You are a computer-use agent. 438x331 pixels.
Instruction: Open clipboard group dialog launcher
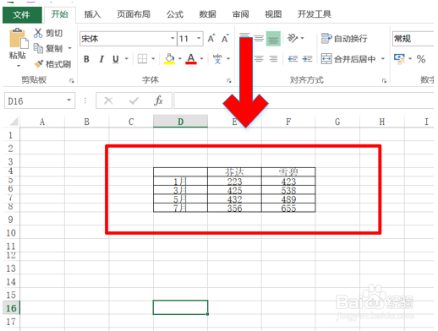tap(72, 81)
